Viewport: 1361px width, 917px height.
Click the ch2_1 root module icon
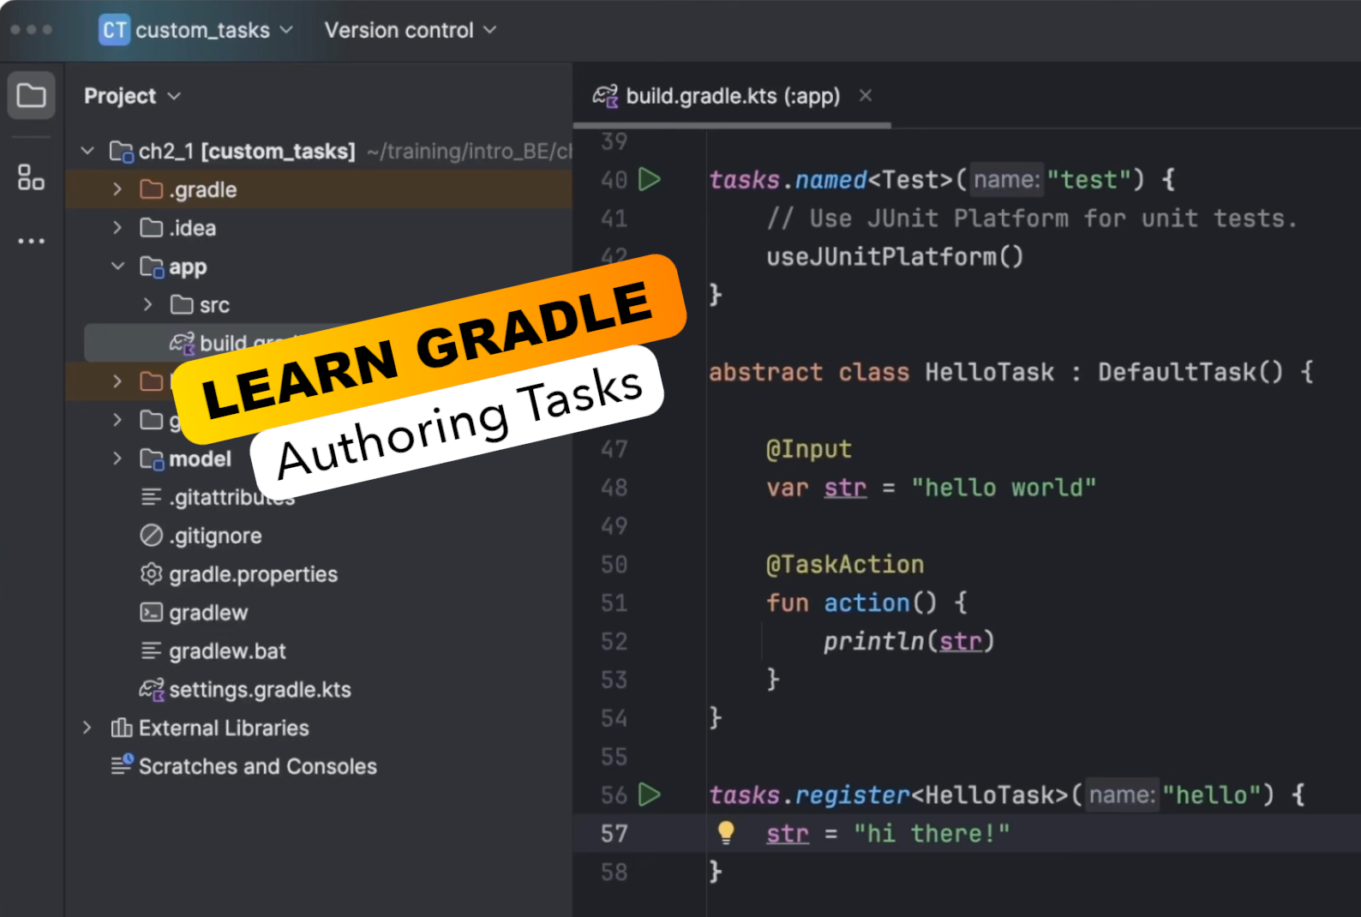(122, 152)
